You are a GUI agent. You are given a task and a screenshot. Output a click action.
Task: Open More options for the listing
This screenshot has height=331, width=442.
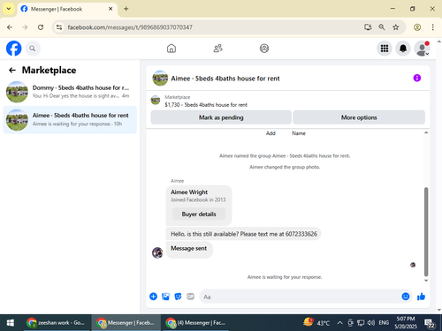(359, 117)
